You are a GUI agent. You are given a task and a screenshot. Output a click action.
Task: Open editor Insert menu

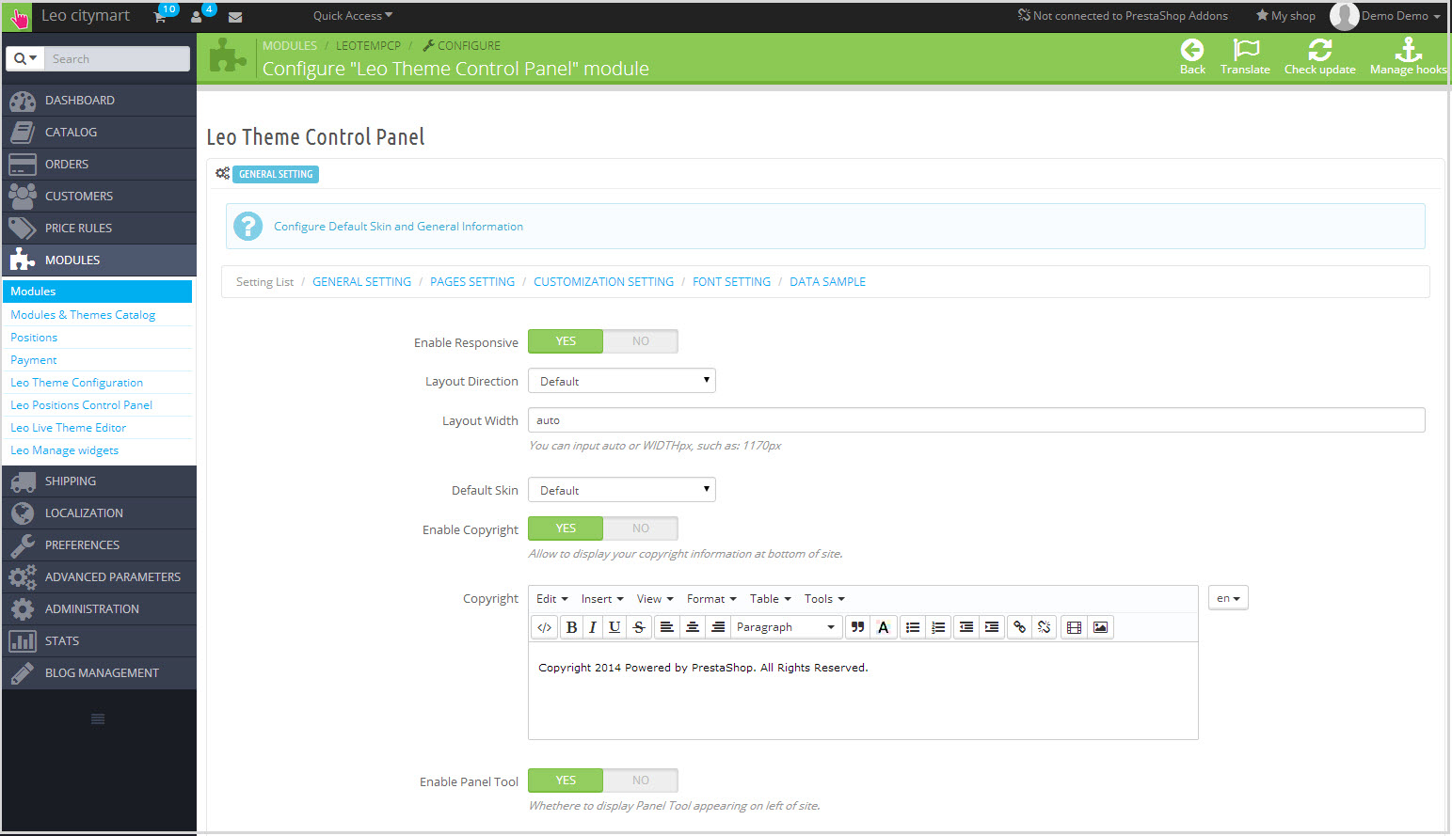[602, 599]
